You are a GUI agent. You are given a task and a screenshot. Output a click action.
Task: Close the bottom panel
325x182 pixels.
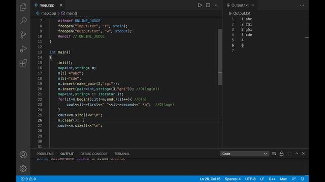303,154
